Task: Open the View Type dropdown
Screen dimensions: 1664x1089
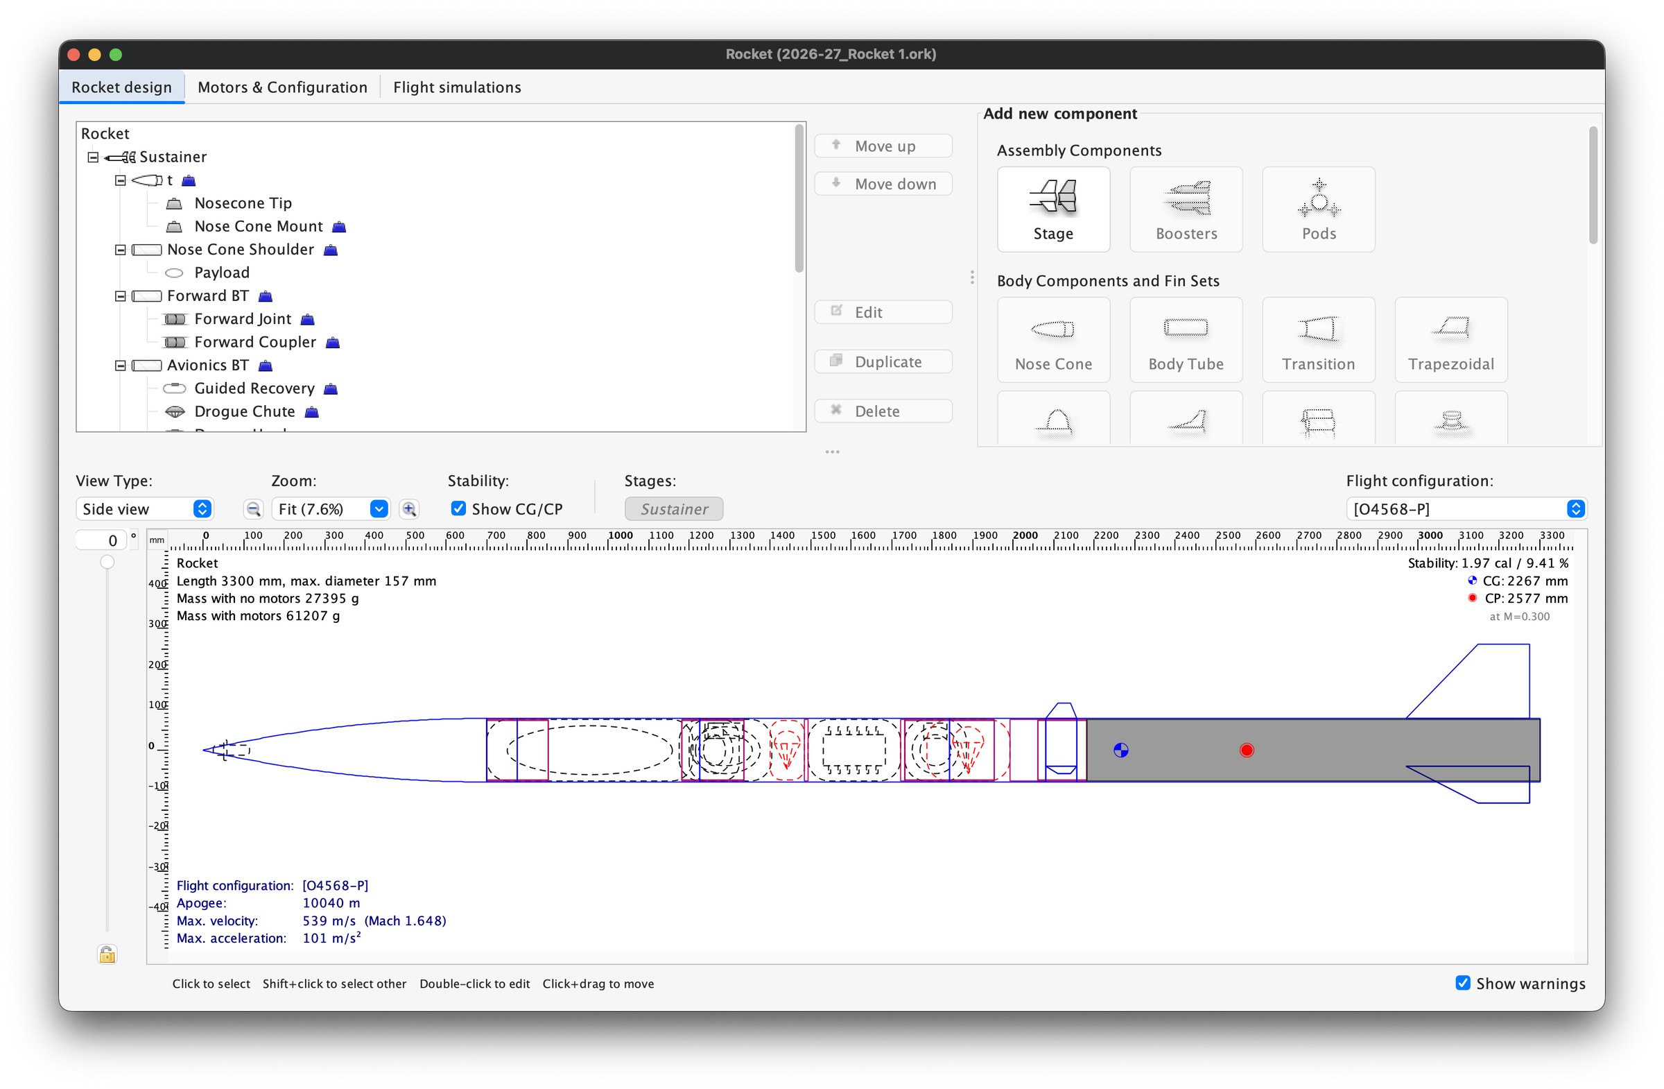Action: (x=144, y=509)
